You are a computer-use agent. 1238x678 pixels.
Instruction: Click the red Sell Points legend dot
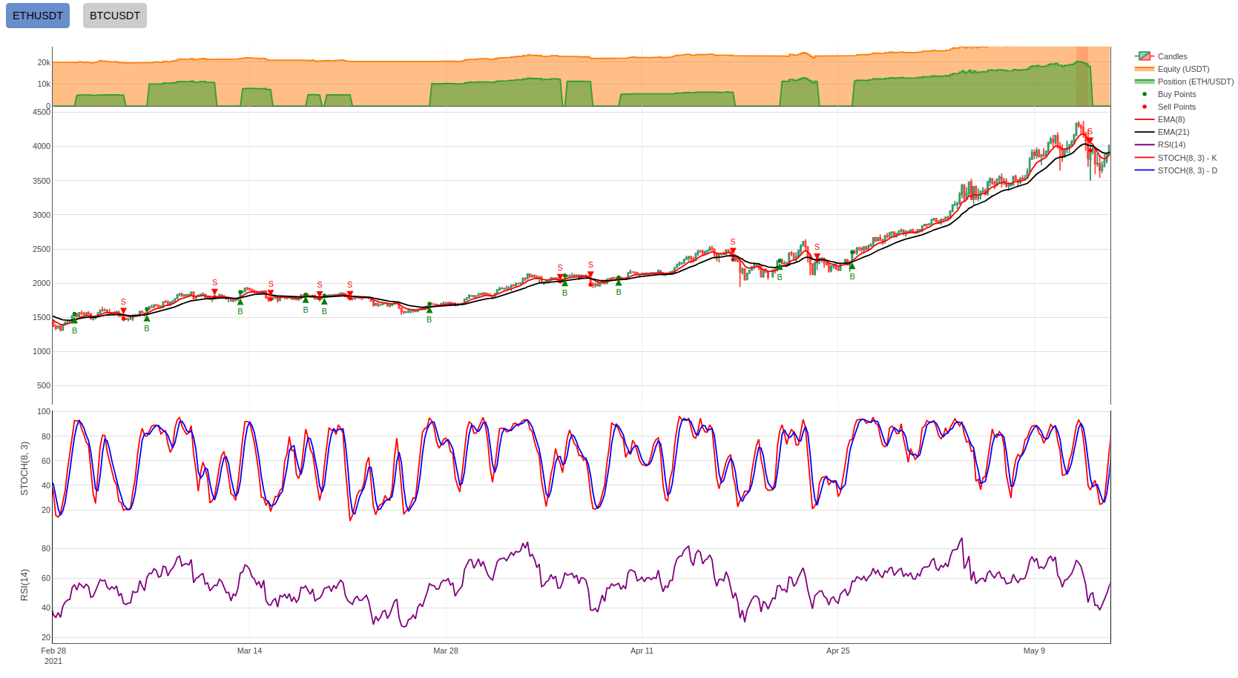pyautogui.click(x=1144, y=107)
